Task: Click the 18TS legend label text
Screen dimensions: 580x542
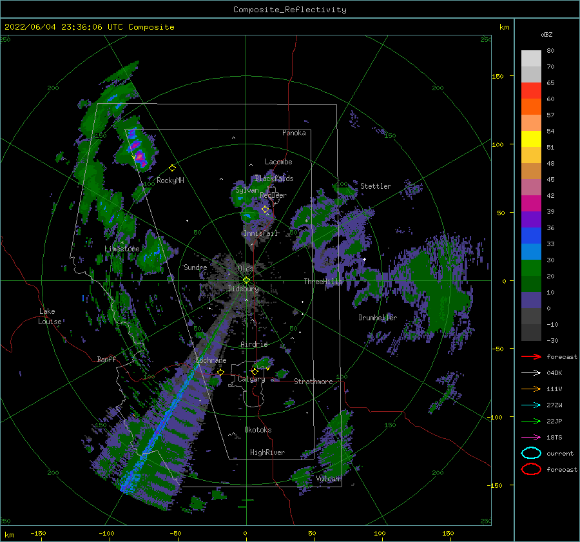Action: pos(554,438)
